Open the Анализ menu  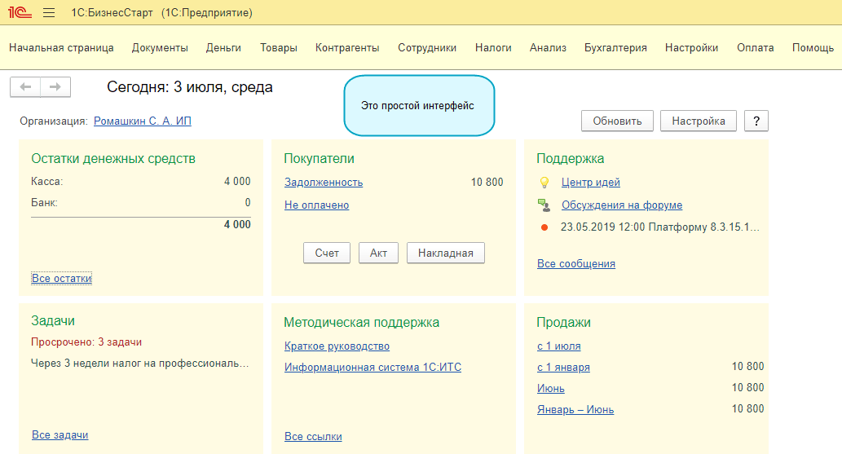(548, 48)
